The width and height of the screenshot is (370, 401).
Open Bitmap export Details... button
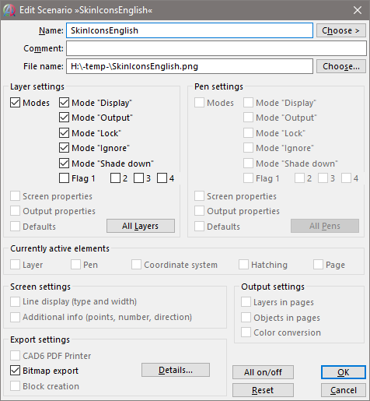pyautogui.click(x=176, y=370)
